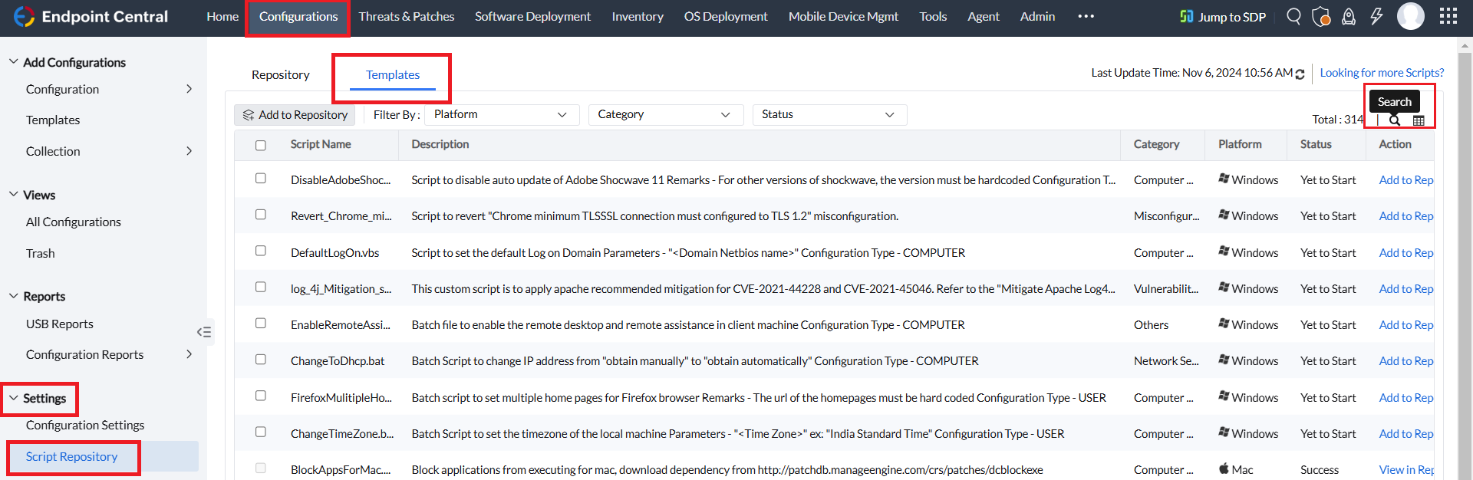Collapse the left sidebar panel

[x=204, y=332]
